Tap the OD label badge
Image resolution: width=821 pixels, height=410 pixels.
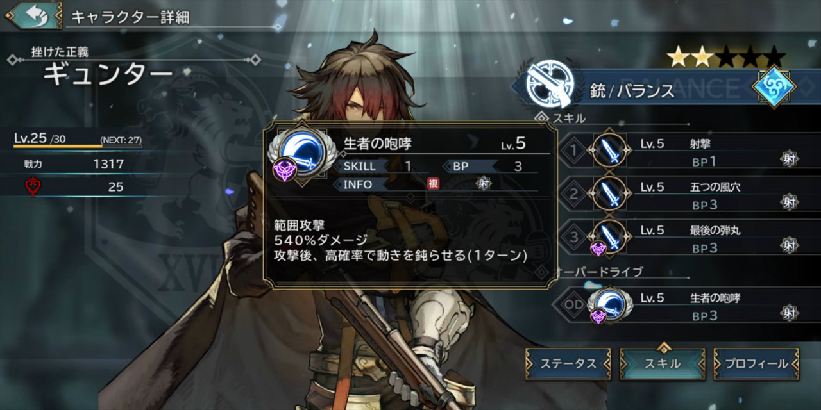(574, 305)
